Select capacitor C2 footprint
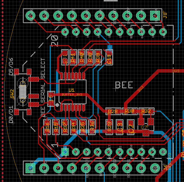The width and height of the screenshot is (184, 182). coord(131,127)
